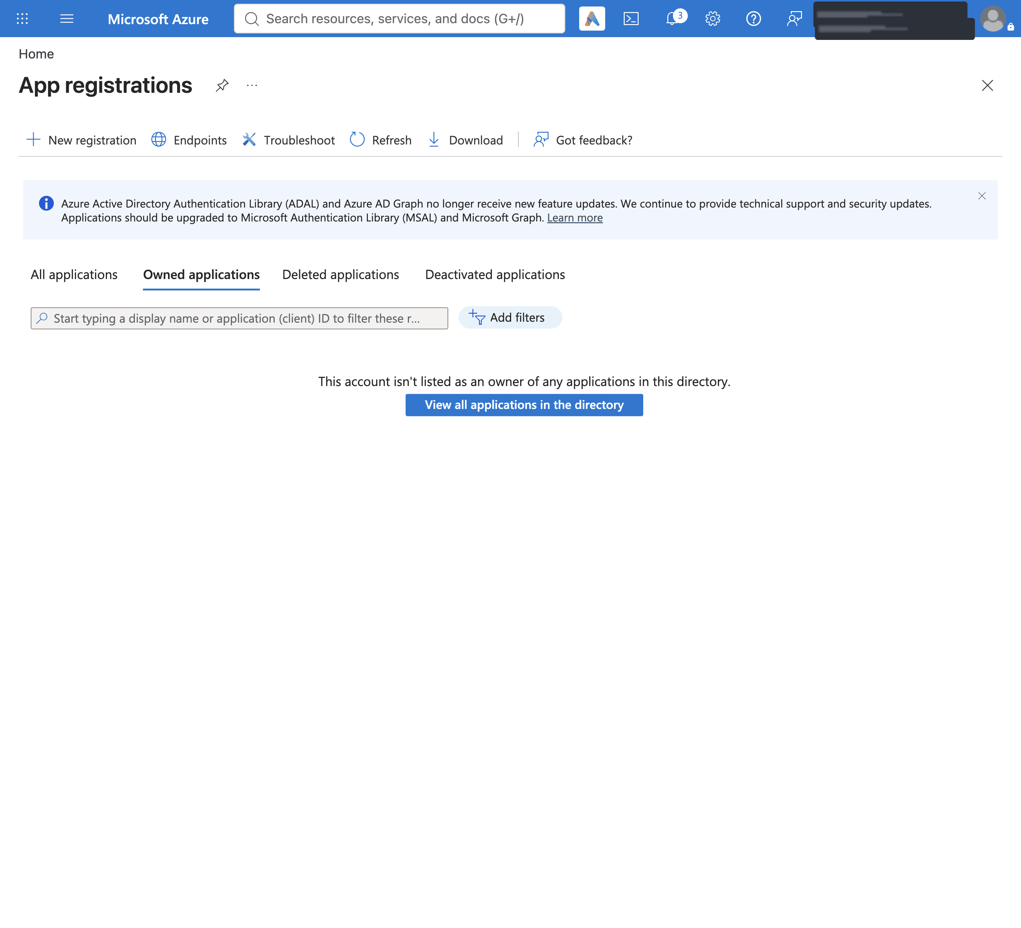Click Got feedback? in toolbar
The image size is (1021, 928).
(x=583, y=140)
